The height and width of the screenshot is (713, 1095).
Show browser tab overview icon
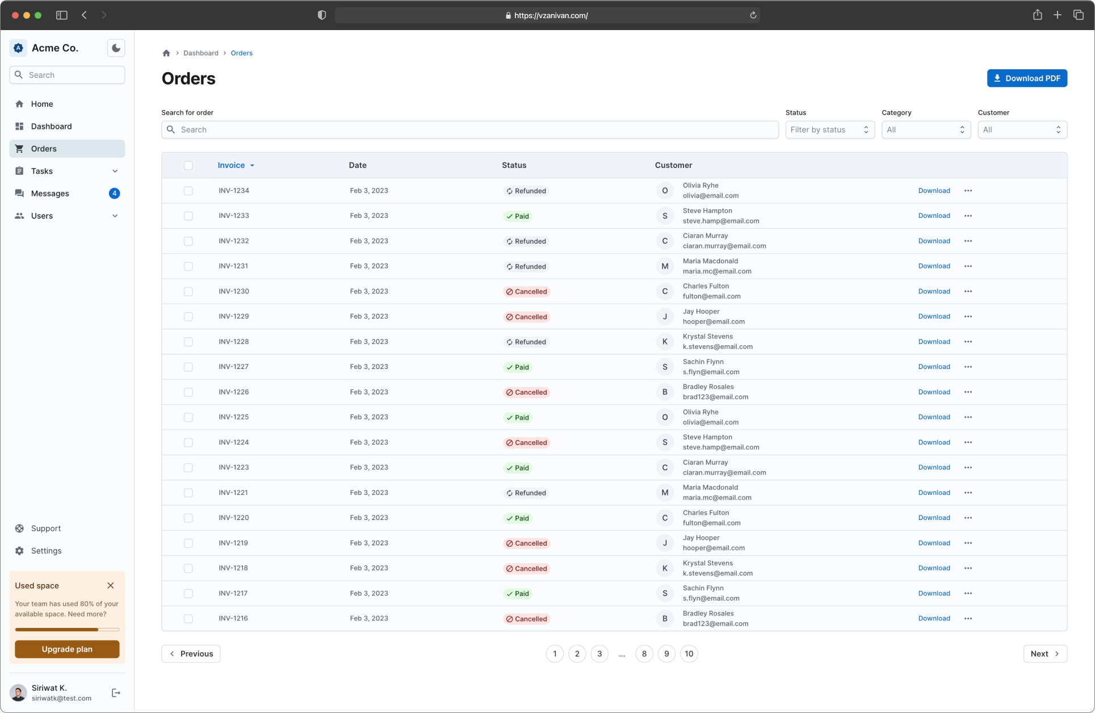[1078, 15]
